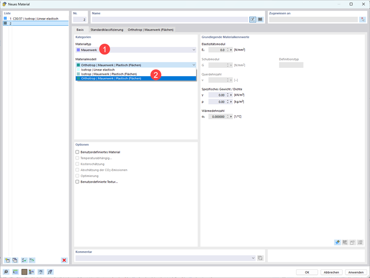The image size is (370, 278).
Task: Click the Zugewiesen an field
Action: coord(314,20)
